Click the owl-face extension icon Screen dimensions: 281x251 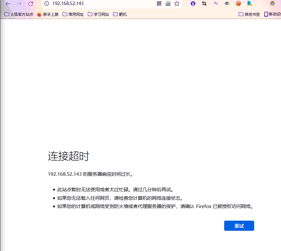click(272, 3)
